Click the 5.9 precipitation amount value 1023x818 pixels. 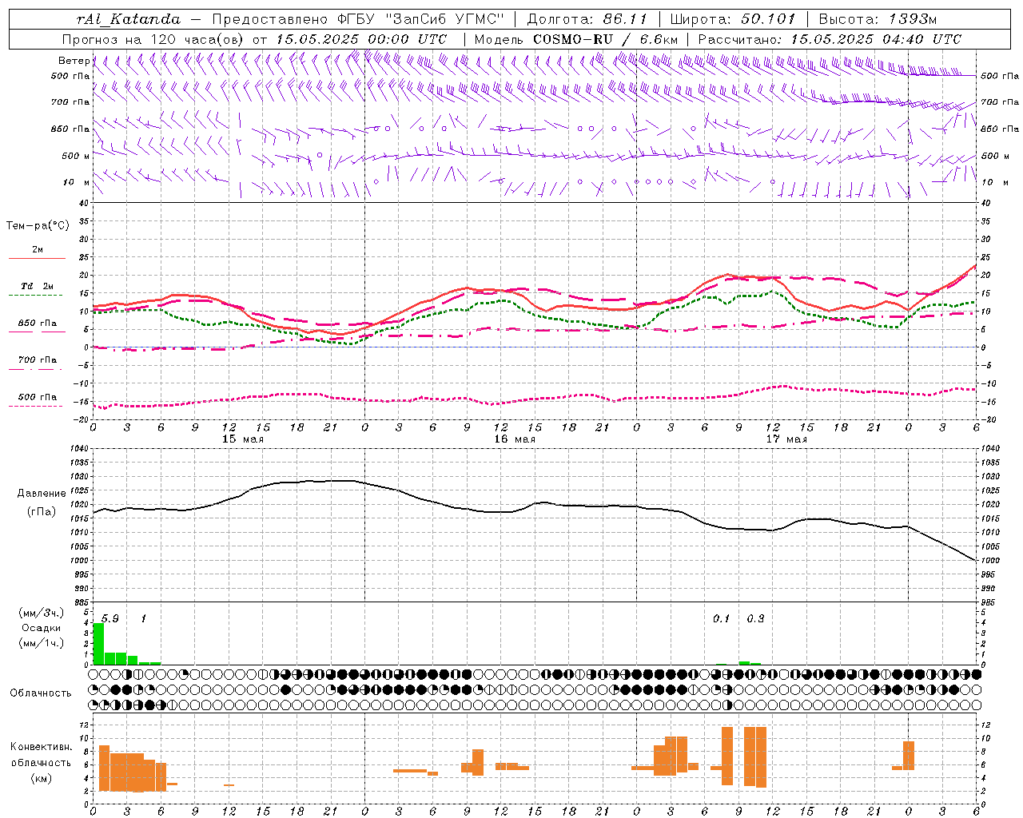110,618
